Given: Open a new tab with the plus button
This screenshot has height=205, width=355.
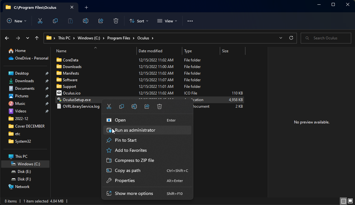Looking at the screenshot, I should [86, 8].
